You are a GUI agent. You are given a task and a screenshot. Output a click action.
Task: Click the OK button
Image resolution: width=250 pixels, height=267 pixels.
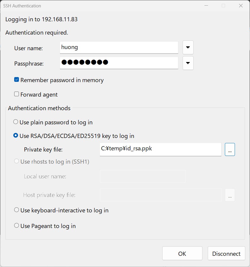pyautogui.click(x=182, y=253)
